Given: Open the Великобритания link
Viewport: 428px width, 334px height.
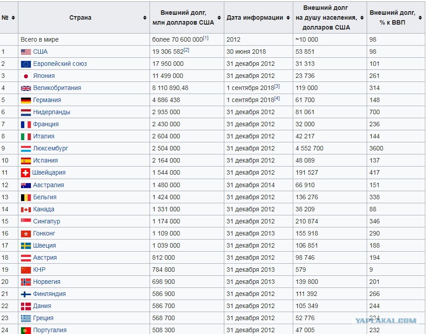Looking at the screenshot, I should pyautogui.click(x=57, y=88).
